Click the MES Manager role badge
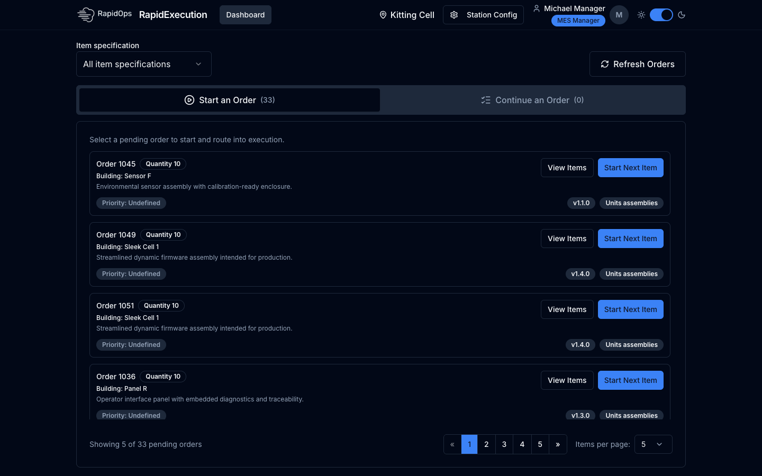Viewport: 762px width, 476px height. [x=578, y=21]
